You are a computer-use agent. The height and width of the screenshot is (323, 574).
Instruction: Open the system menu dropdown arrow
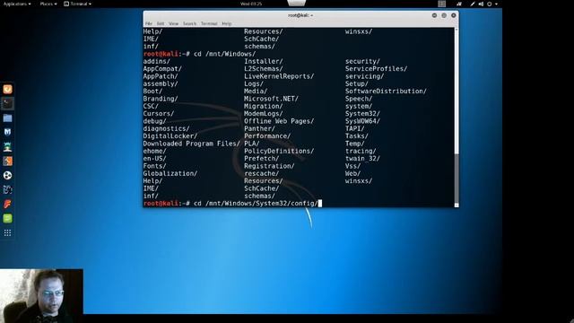tap(496, 4)
